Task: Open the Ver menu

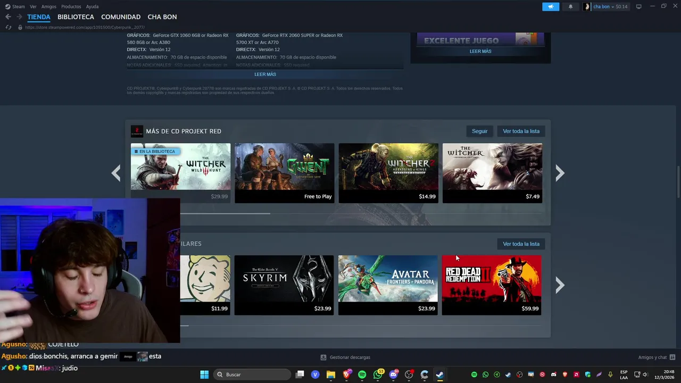Action: coord(33,6)
